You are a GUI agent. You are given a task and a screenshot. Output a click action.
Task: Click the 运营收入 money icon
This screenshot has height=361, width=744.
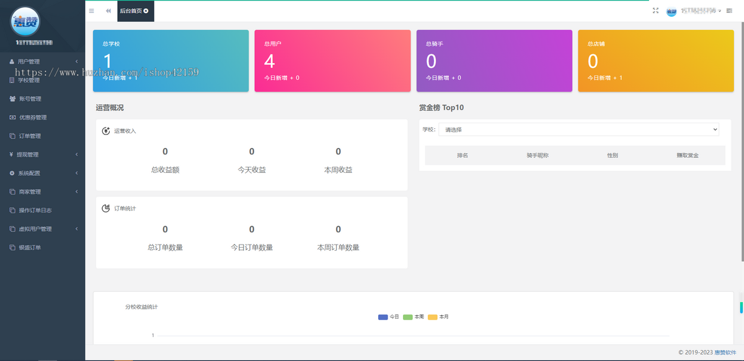click(x=106, y=131)
